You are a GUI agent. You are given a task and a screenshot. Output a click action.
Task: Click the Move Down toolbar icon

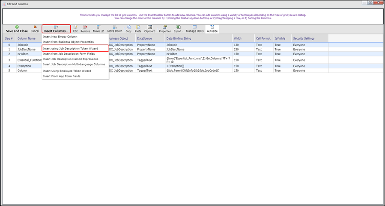114,29
